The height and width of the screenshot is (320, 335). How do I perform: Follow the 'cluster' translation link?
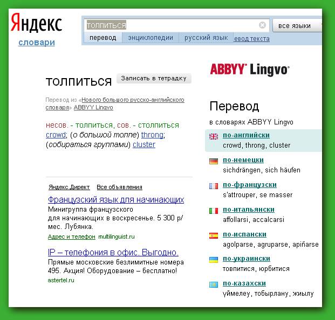[x=144, y=144]
